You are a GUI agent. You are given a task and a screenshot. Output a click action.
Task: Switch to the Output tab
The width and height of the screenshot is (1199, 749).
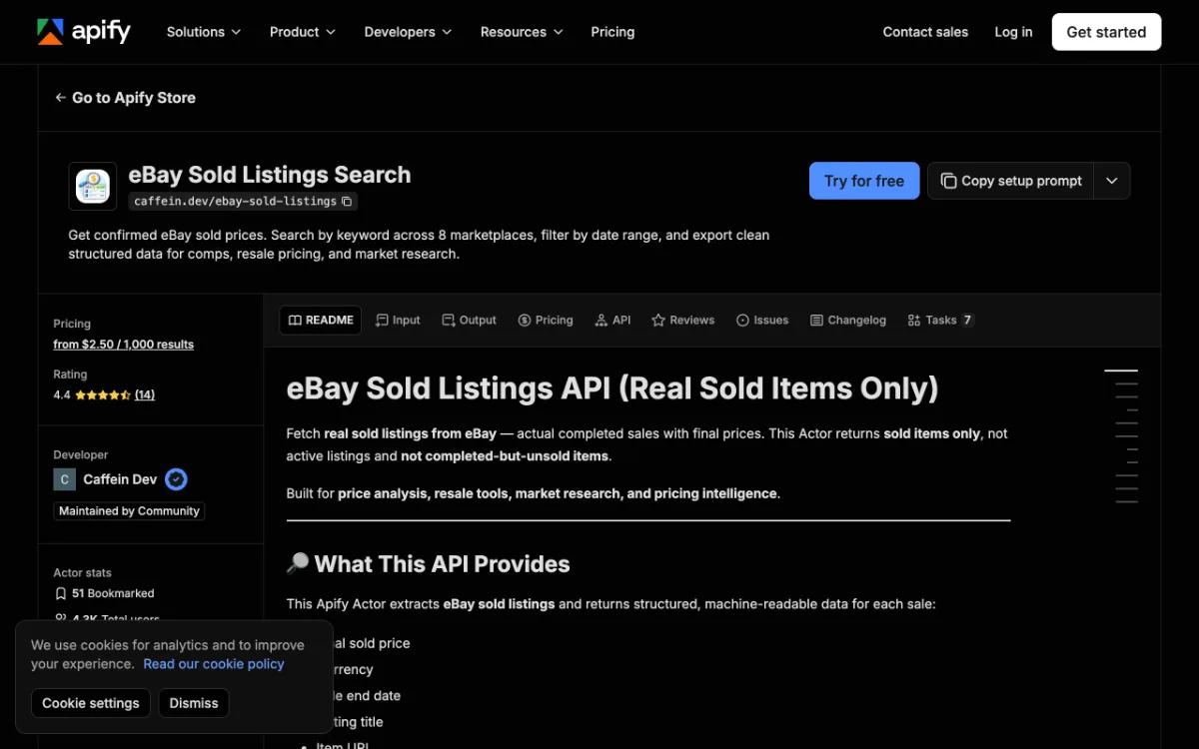click(469, 321)
